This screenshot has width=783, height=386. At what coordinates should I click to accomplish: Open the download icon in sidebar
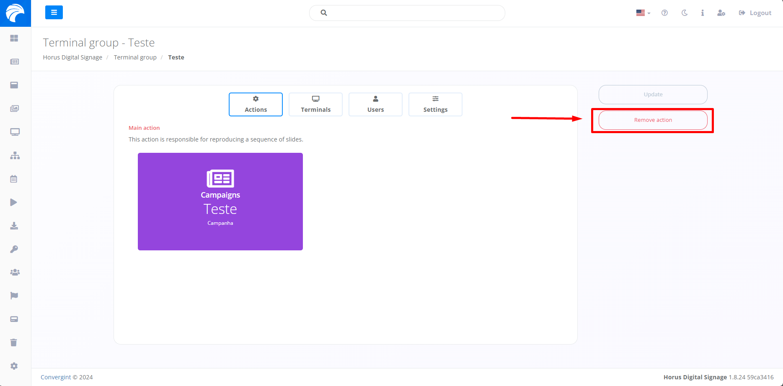coord(14,226)
